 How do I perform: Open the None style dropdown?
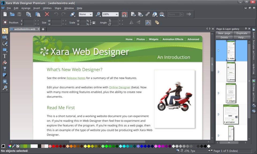click(86, 14)
